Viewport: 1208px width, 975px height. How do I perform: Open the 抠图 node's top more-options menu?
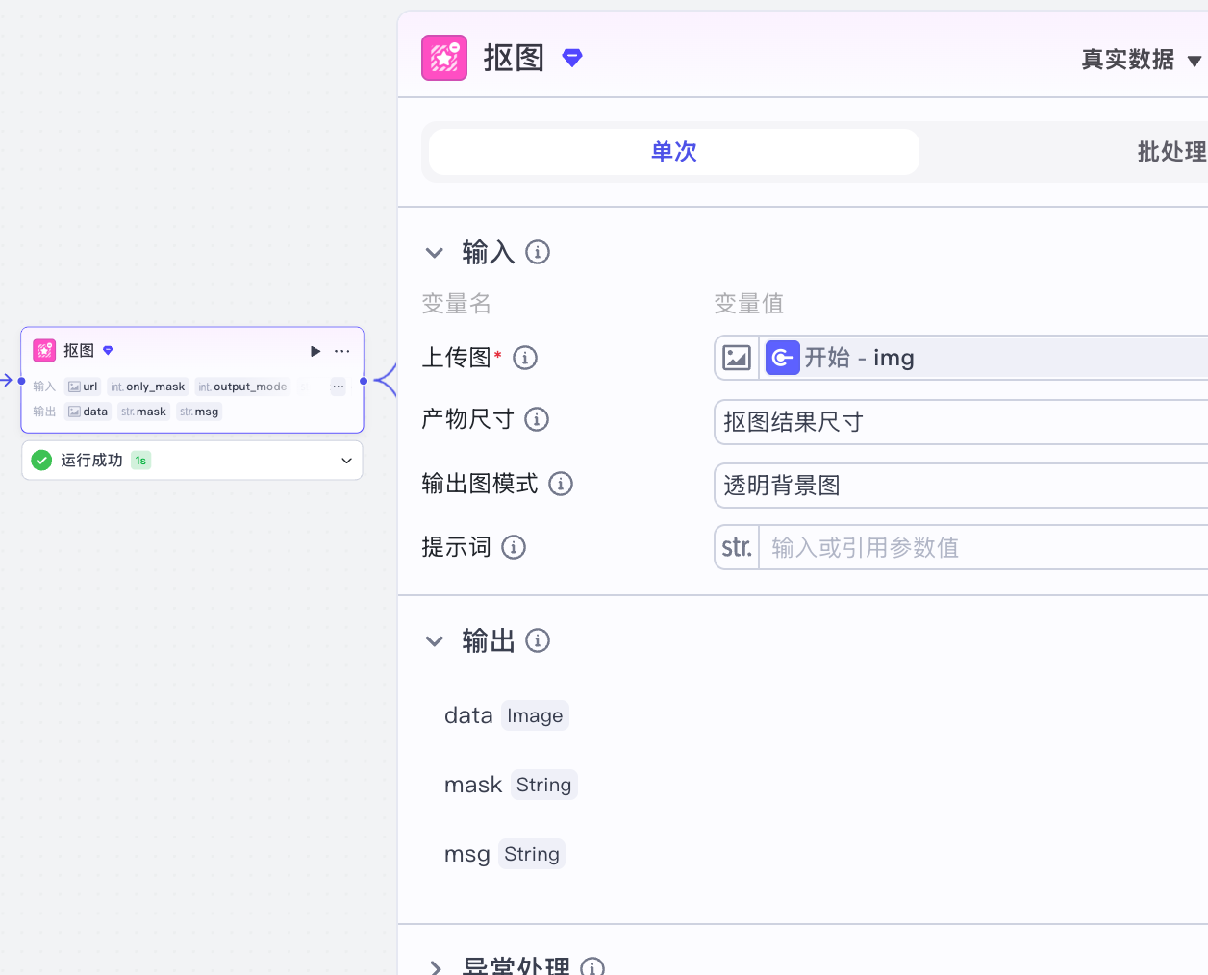[x=341, y=351]
